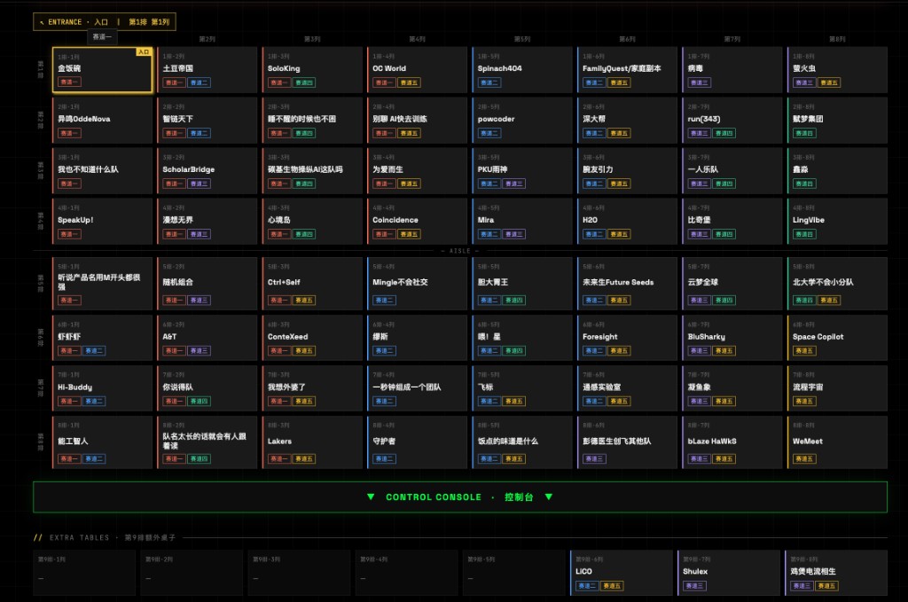This screenshot has width=908, height=602.
Task: Click the Foresight team name
Action: pyautogui.click(x=600, y=336)
